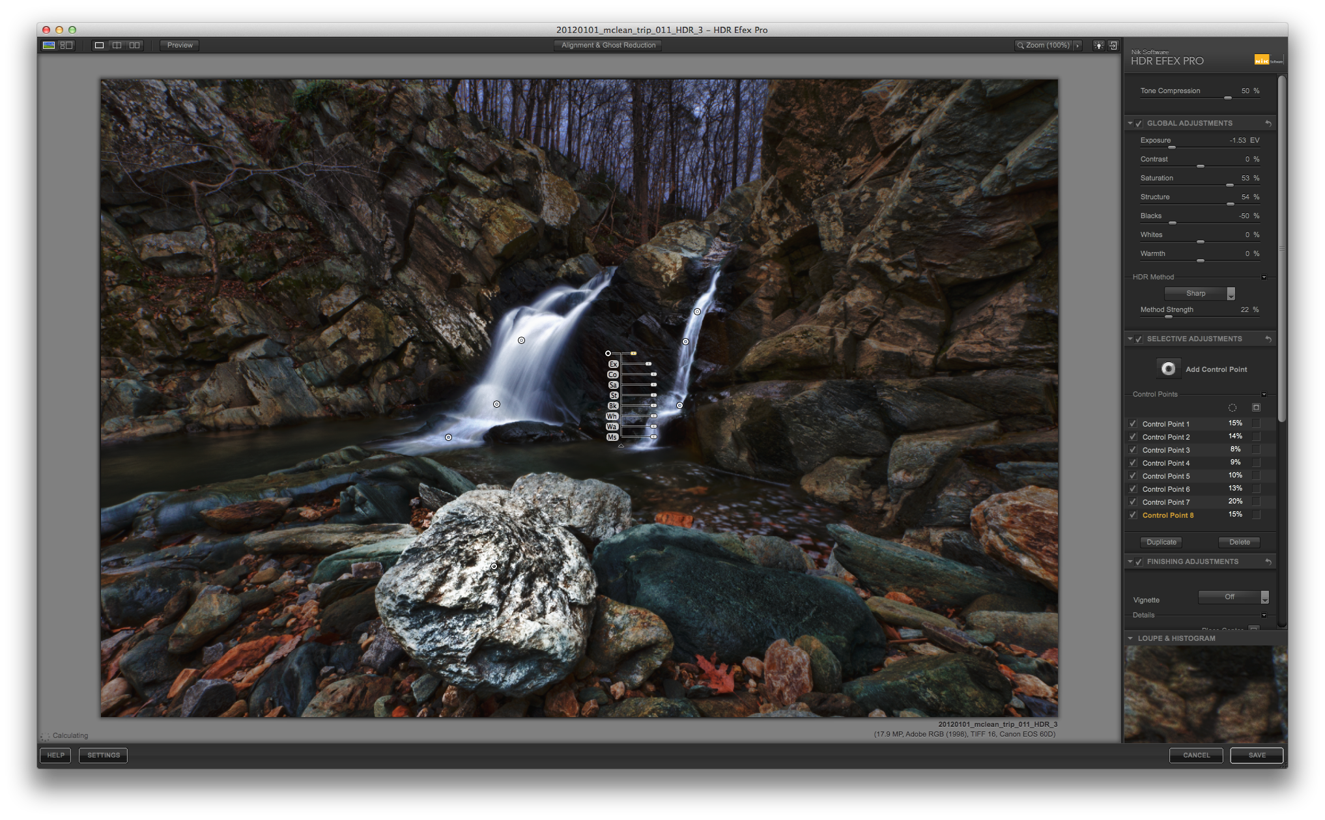Viewport: 1325px width, 820px height.
Task: Click the Delete control point button
Action: tap(1239, 542)
